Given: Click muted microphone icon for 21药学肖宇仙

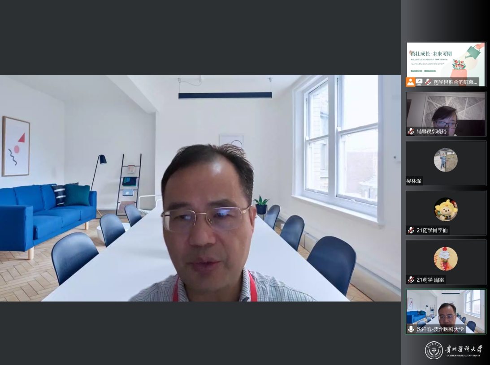Looking at the screenshot, I should [411, 230].
